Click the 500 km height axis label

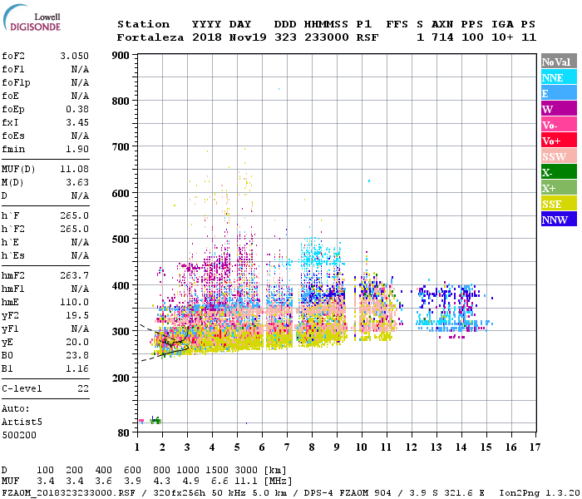click(x=121, y=240)
